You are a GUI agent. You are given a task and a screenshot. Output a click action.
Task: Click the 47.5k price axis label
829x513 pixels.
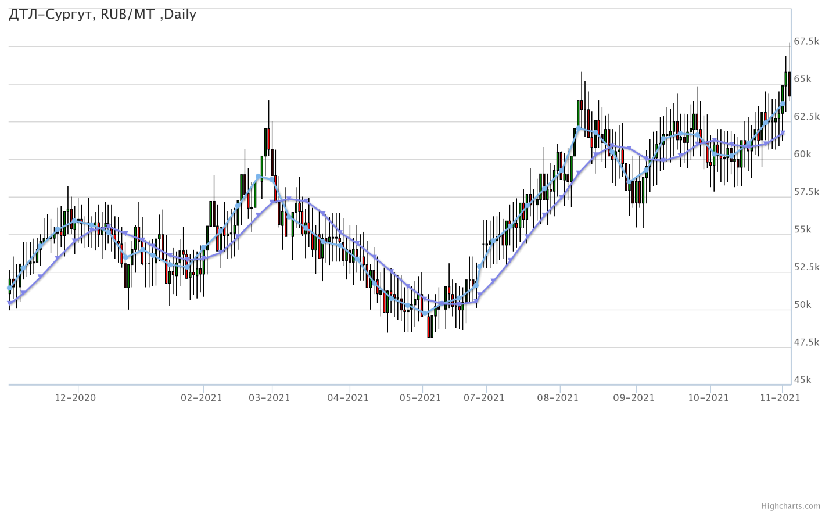806,342
